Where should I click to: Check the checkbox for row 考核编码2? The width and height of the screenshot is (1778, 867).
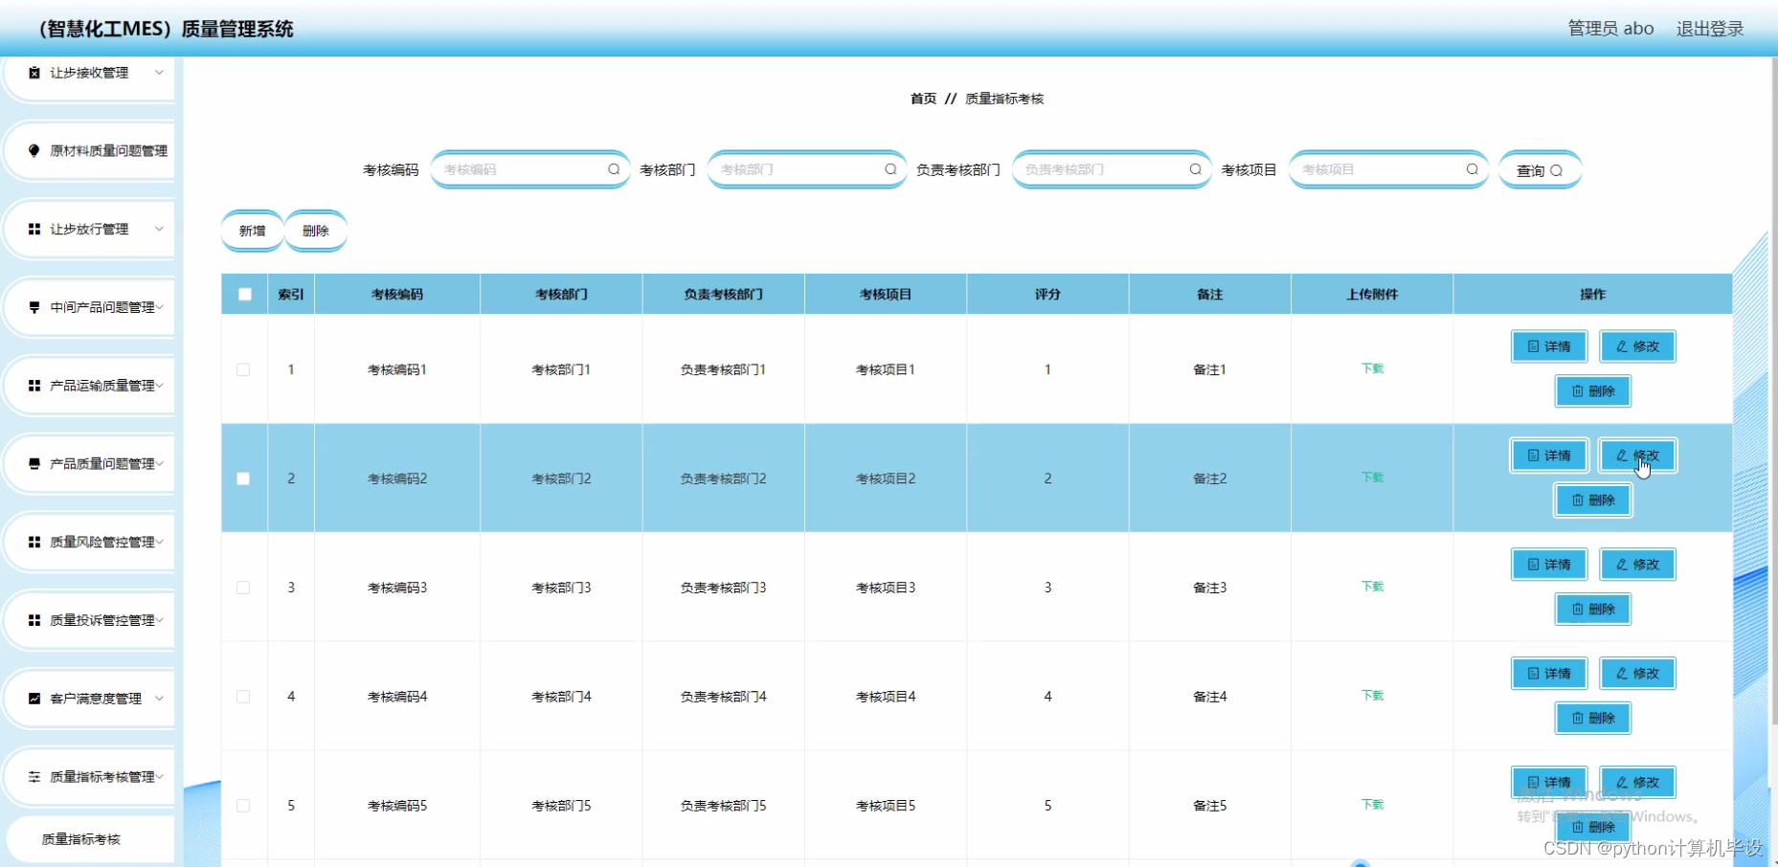click(x=244, y=478)
